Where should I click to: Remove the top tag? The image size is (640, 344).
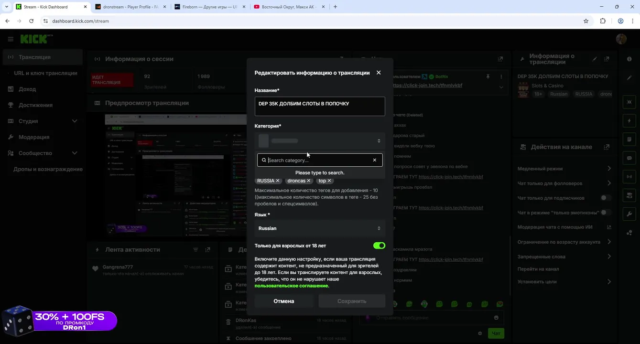[x=329, y=181]
